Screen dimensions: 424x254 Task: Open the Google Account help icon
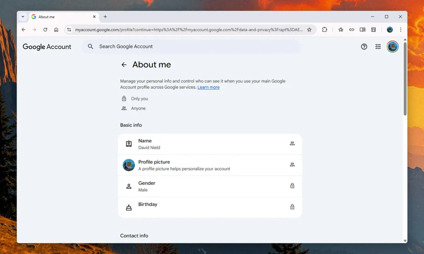(x=364, y=47)
